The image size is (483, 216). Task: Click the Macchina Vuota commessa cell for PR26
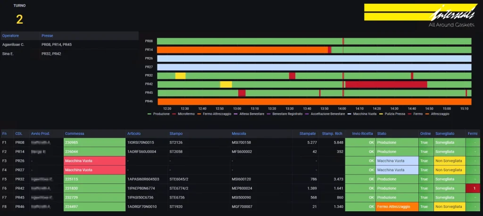95,161
